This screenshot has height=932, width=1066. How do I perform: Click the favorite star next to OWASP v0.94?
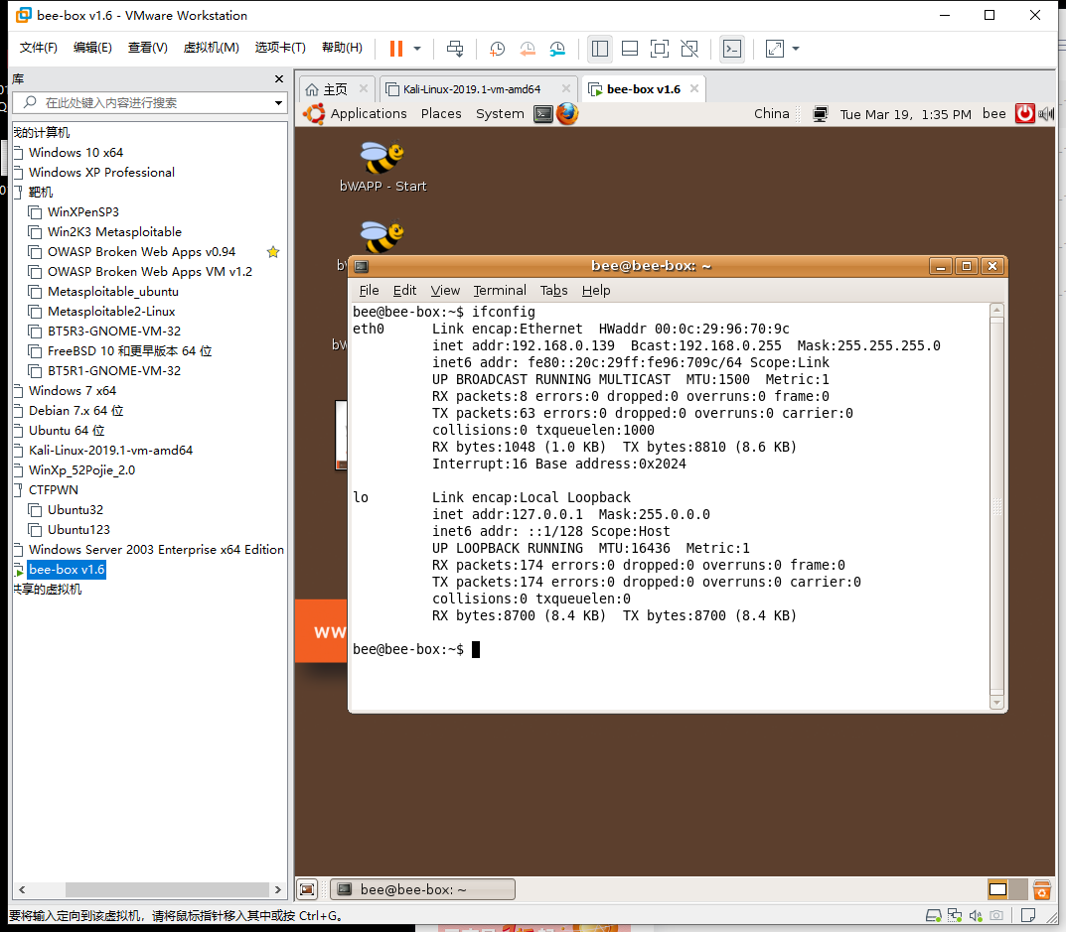273,252
